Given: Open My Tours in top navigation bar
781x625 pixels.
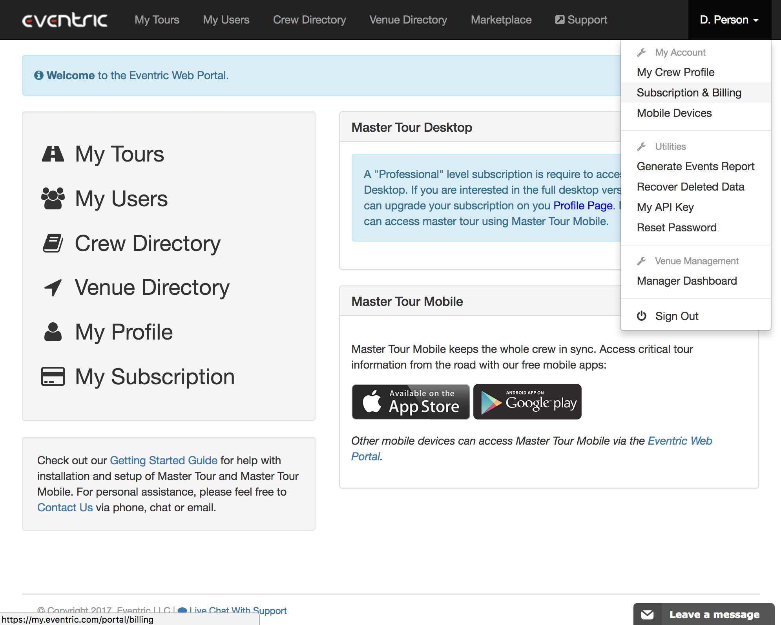Looking at the screenshot, I should click(x=157, y=20).
